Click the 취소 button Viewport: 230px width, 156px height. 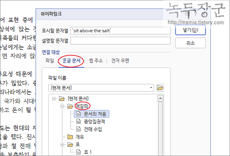[190, 43]
